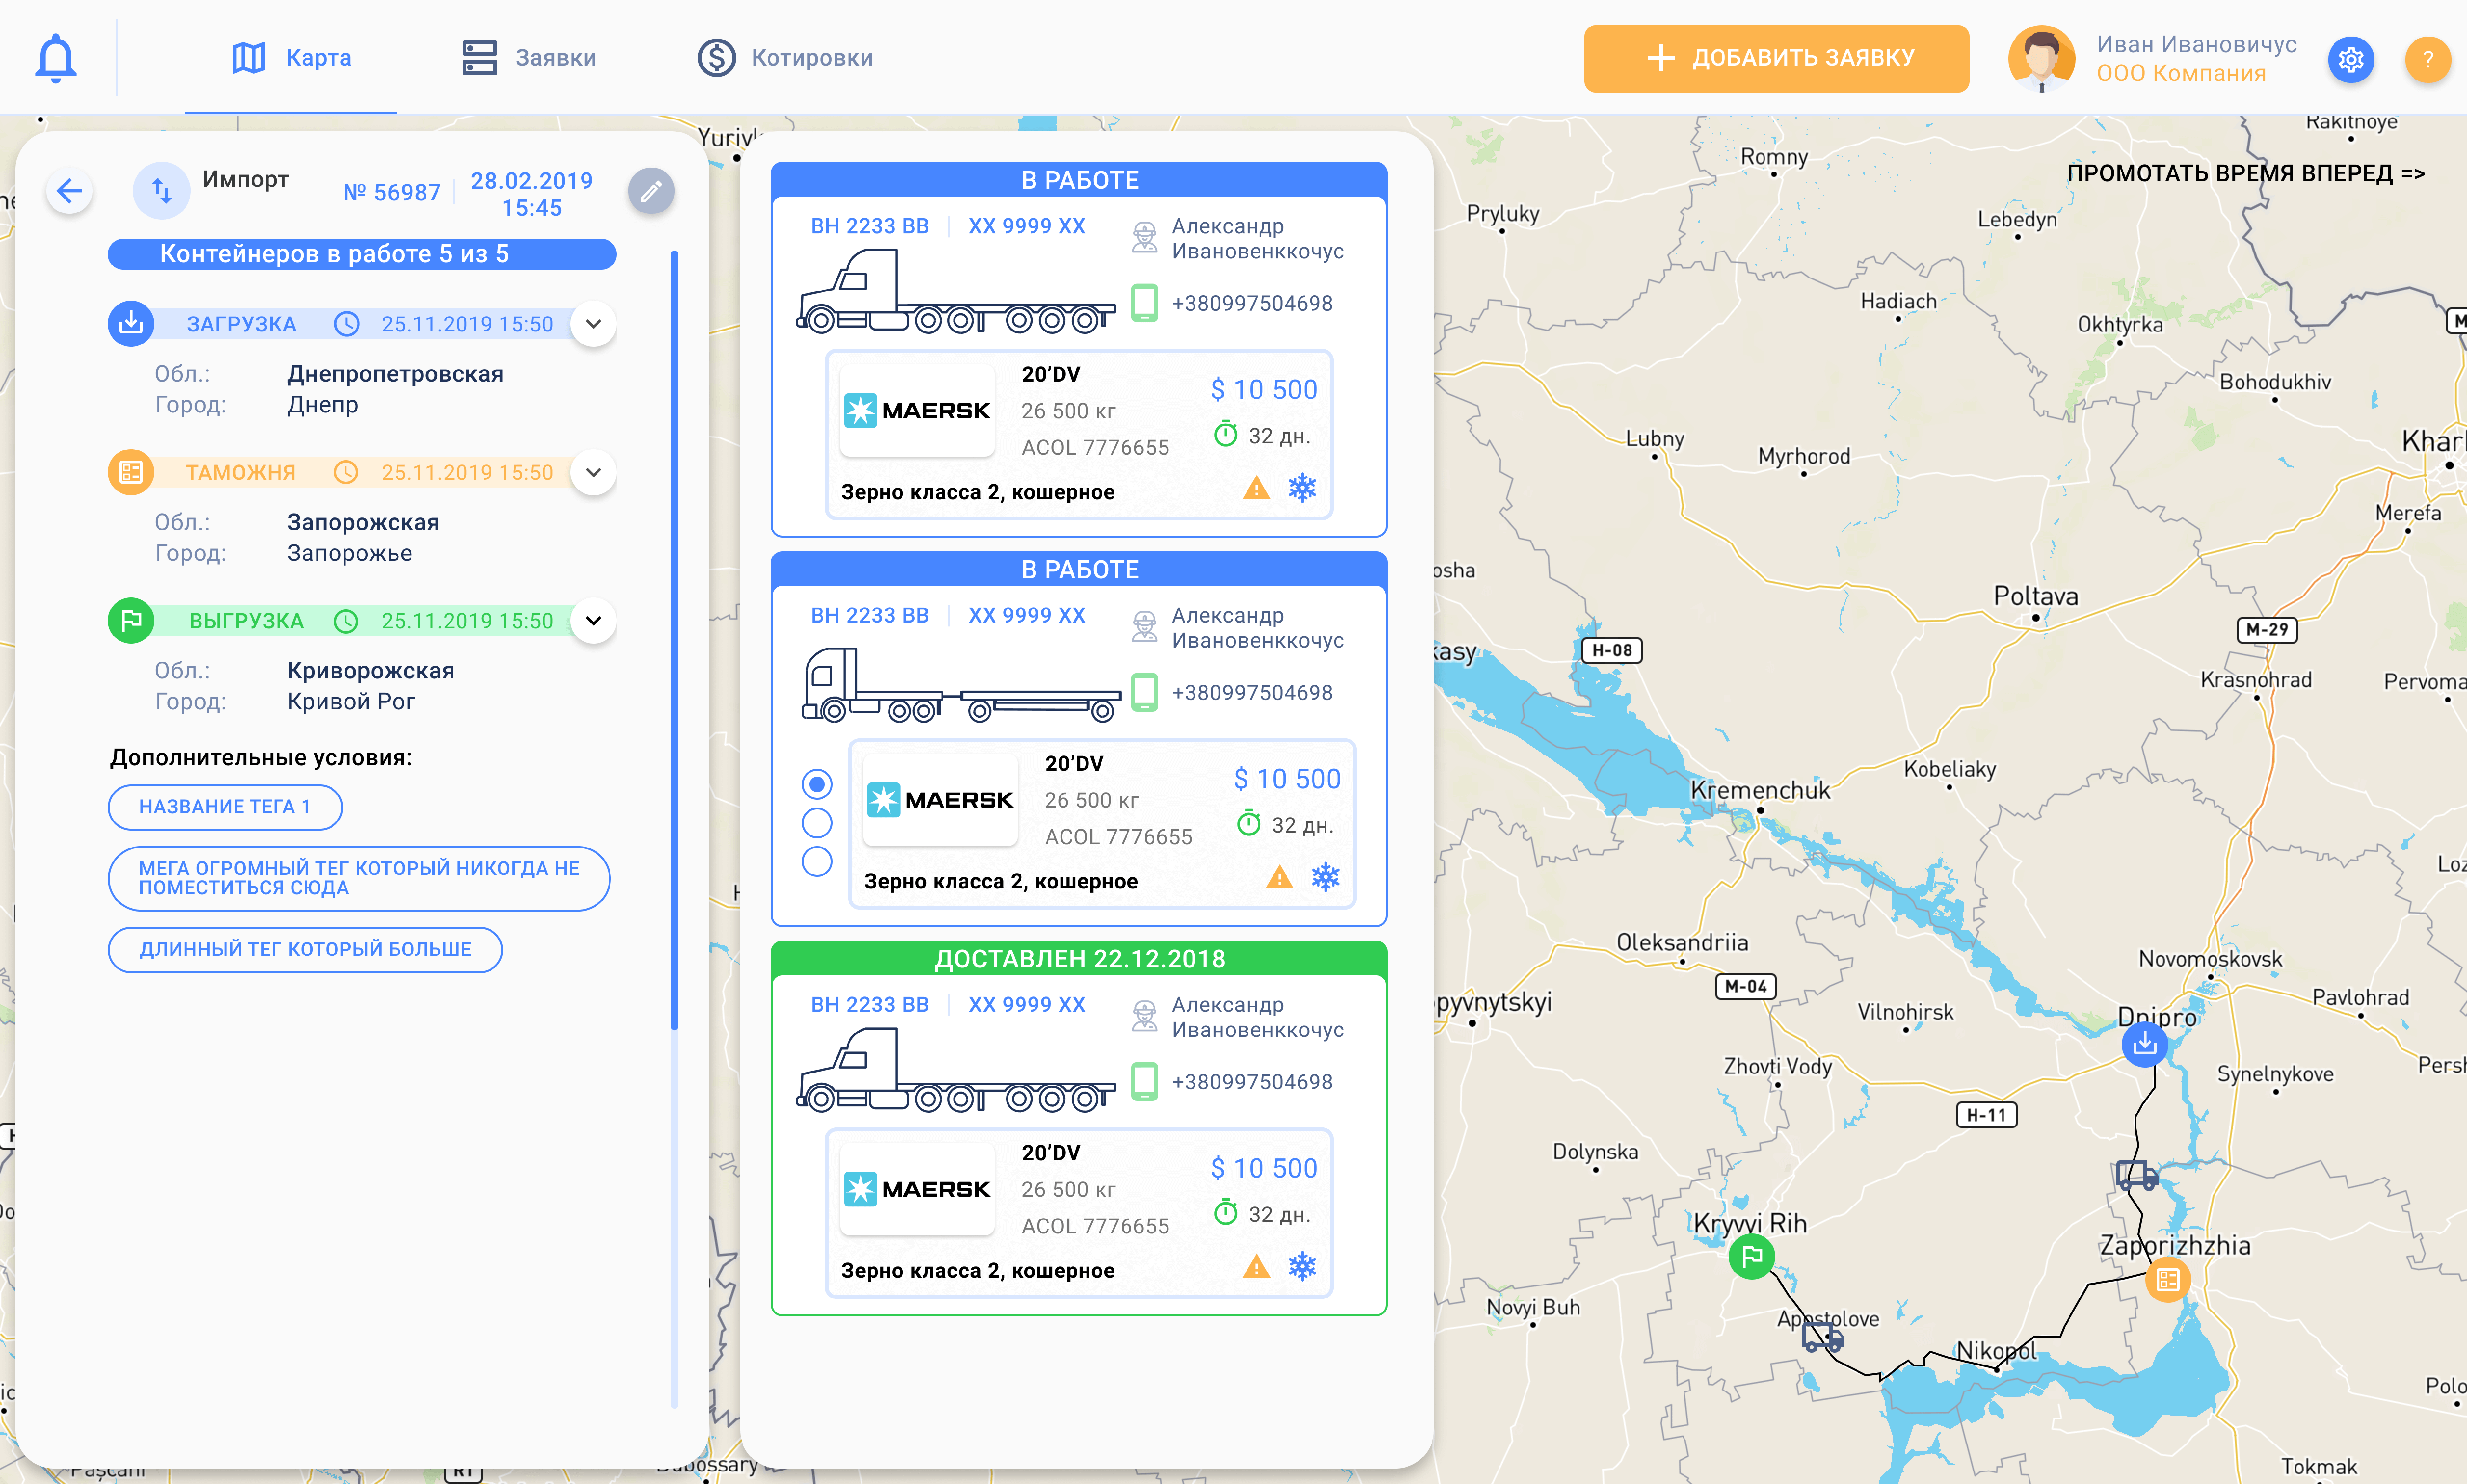2467x1484 pixels.
Task: Click the ВЫГРУЗКА flag icon
Action: tap(131, 620)
